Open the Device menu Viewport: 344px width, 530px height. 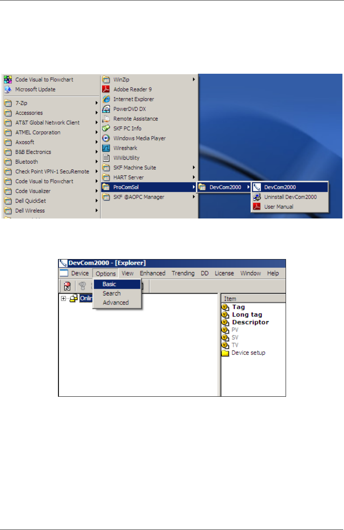pyautogui.click(x=80, y=273)
